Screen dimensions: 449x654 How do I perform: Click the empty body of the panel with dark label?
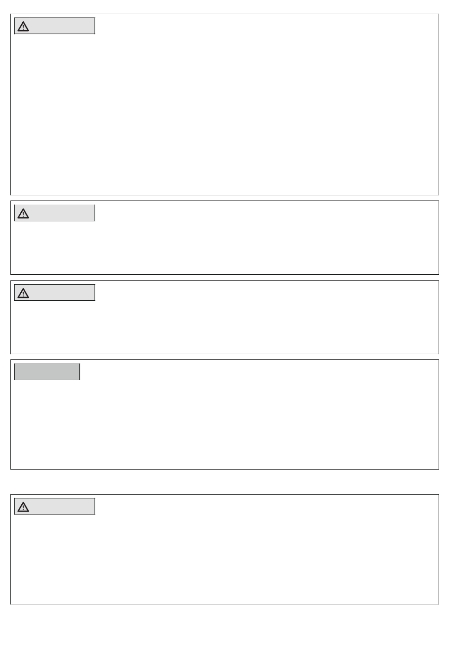pos(224,424)
